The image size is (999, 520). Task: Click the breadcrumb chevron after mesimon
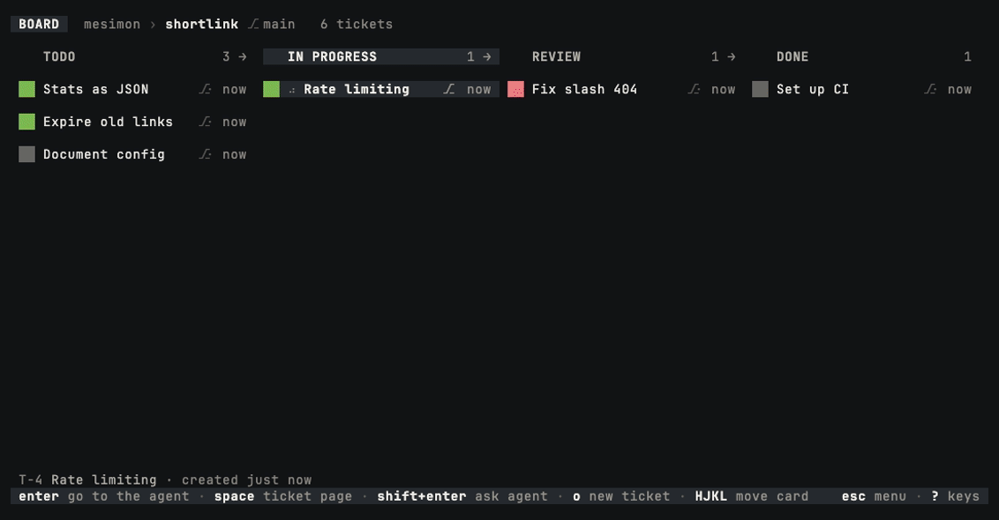(x=153, y=25)
